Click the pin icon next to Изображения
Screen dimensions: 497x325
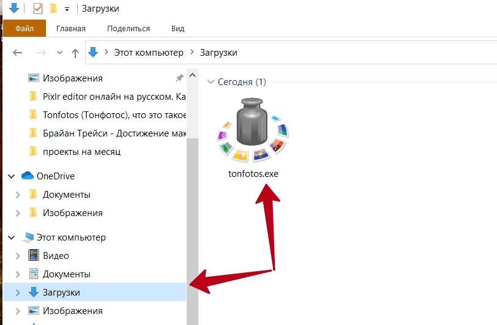click(180, 78)
